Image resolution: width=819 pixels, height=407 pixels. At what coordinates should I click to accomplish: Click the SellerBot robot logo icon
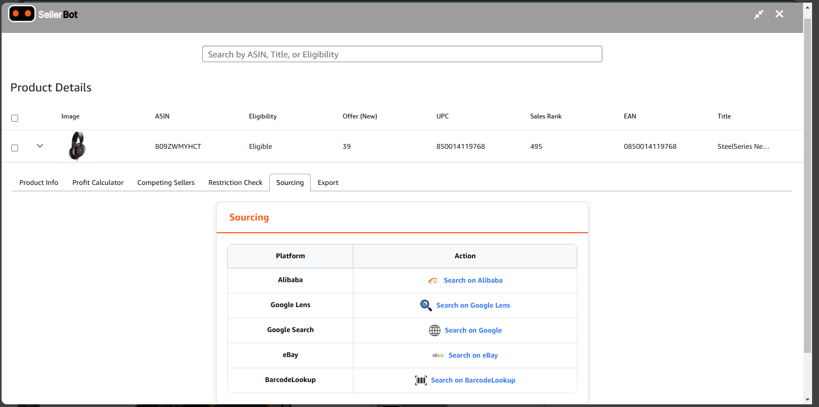[x=22, y=14]
